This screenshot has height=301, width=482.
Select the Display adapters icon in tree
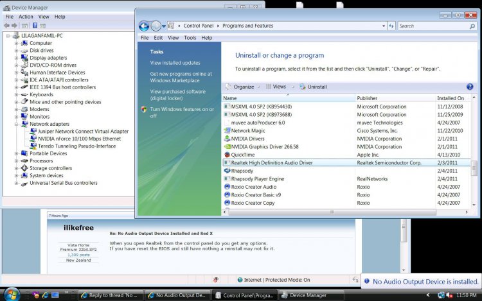[24, 58]
